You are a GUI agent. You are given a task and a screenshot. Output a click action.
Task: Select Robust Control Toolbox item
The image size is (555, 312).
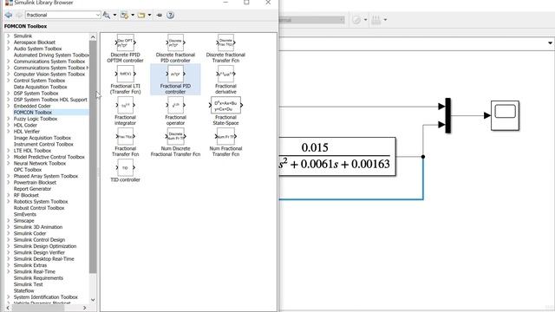[x=39, y=208]
